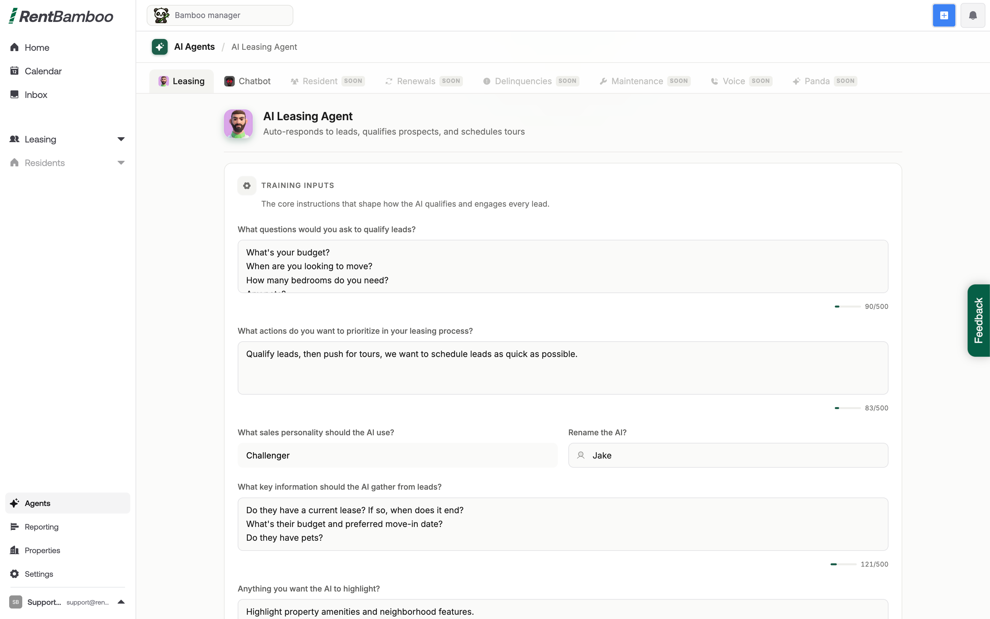Open notifications bell

pos(972,16)
